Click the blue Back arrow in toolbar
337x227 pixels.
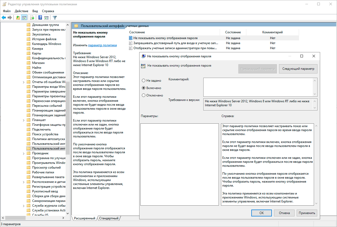point(4,18)
